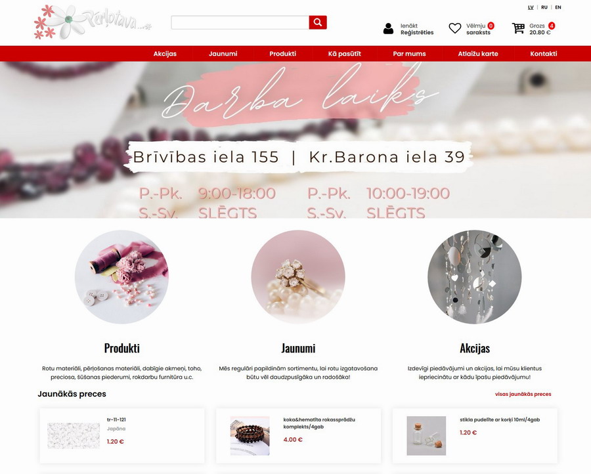The image size is (591, 474).
Task: Switch site language to EN
Action: pyautogui.click(x=558, y=7)
